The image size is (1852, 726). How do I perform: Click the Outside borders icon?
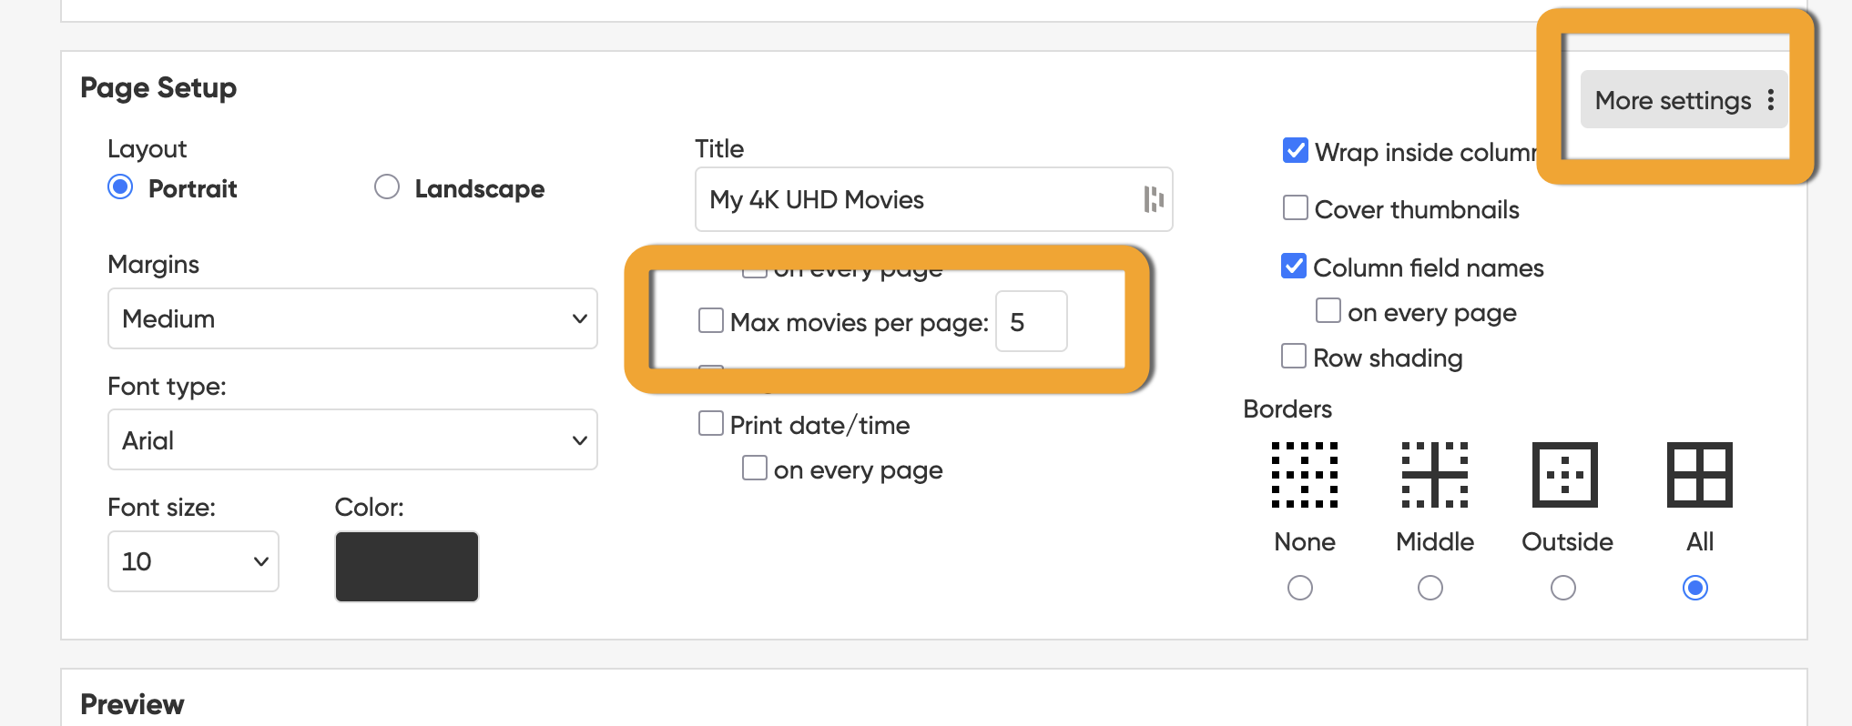pyautogui.click(x=1564, y=474)
